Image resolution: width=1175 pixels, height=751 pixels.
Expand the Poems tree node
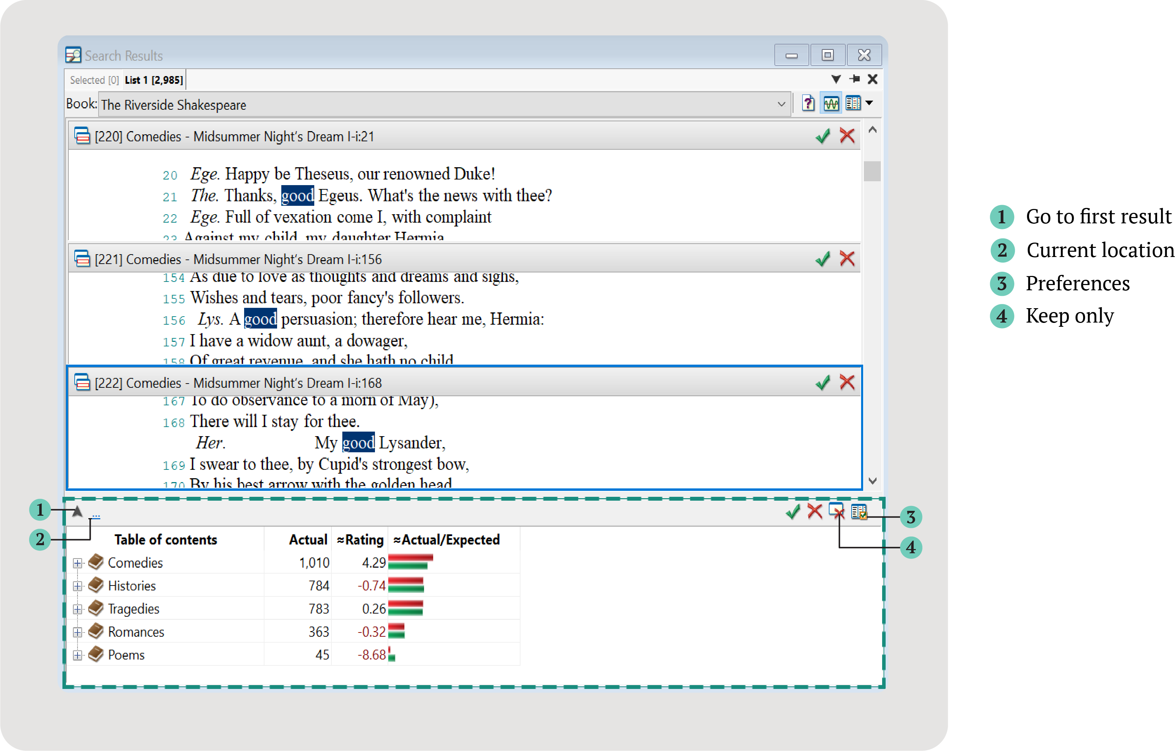[x=77, y=655]
